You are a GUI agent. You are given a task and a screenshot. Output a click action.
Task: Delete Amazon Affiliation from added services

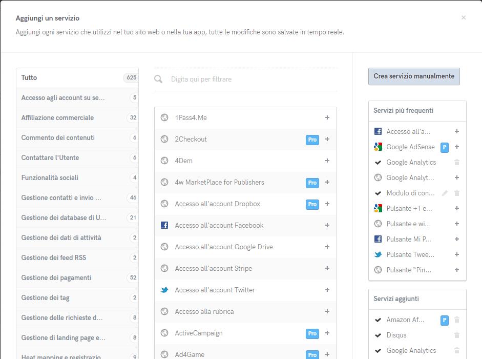tap(457, 320)
